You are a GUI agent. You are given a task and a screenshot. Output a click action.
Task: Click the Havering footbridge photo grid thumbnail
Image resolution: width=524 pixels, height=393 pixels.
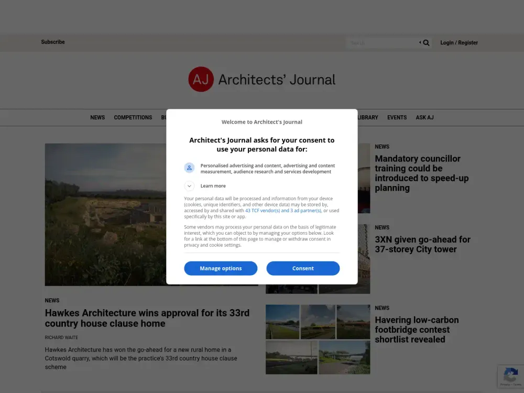click(318, 338)
